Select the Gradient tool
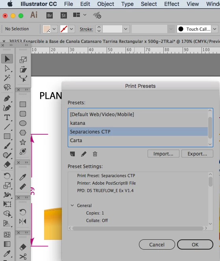 [7, 244]
